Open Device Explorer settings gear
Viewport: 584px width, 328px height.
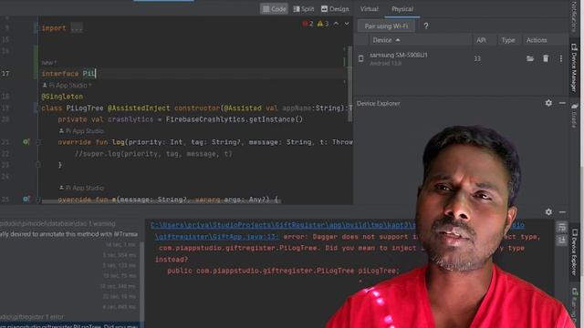pos(548,103)
